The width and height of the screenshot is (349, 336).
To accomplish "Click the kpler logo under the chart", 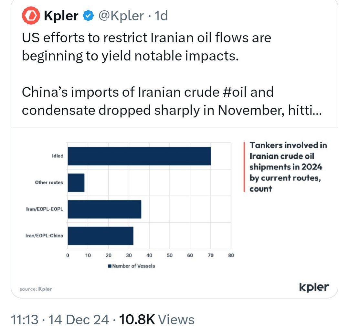I will point(314,287).
